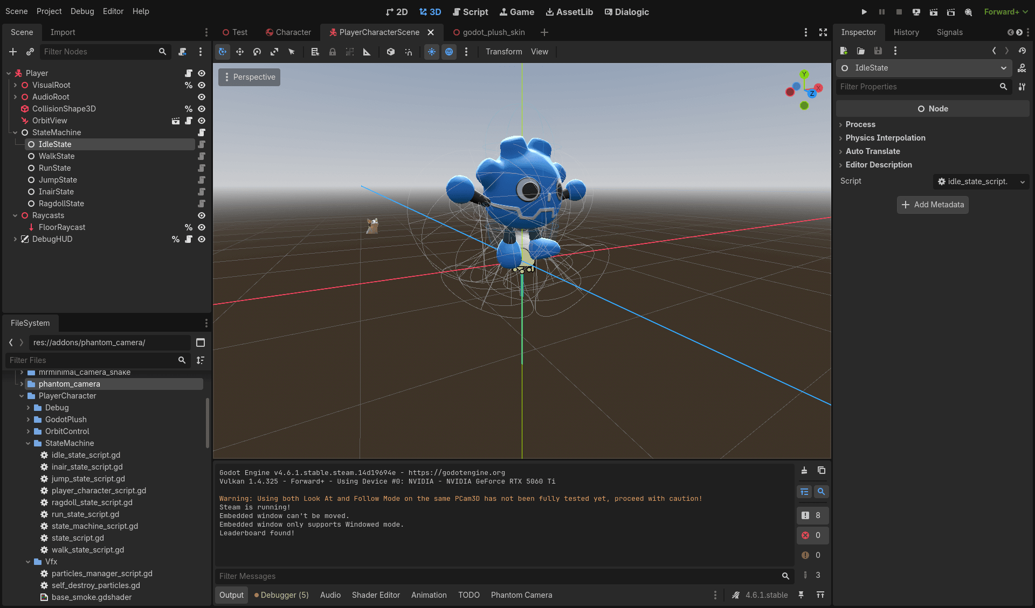The width and height of the screenshot is (1035, 608).
Task: Open object history icon in Inspector
Action: click(1022, 51)
